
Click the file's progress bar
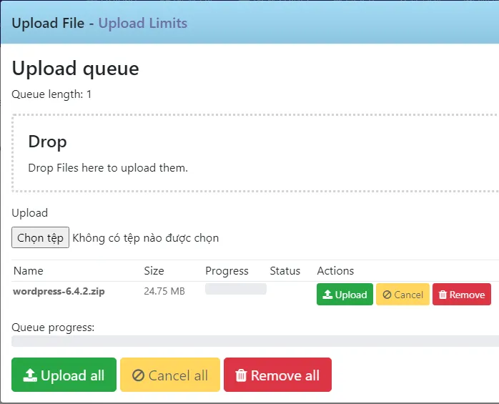pyautogui.click(x=235, y=289)
